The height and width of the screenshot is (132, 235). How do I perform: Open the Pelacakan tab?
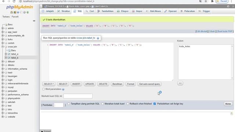point(188,11)
